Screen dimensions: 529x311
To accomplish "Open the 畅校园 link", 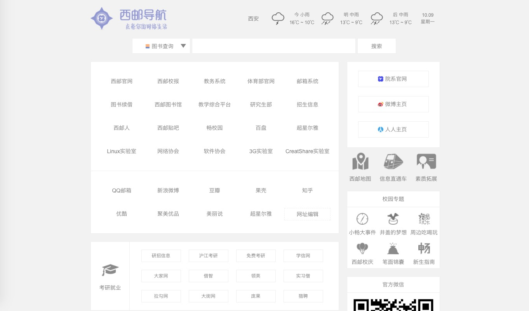I will tap(215, 128).
